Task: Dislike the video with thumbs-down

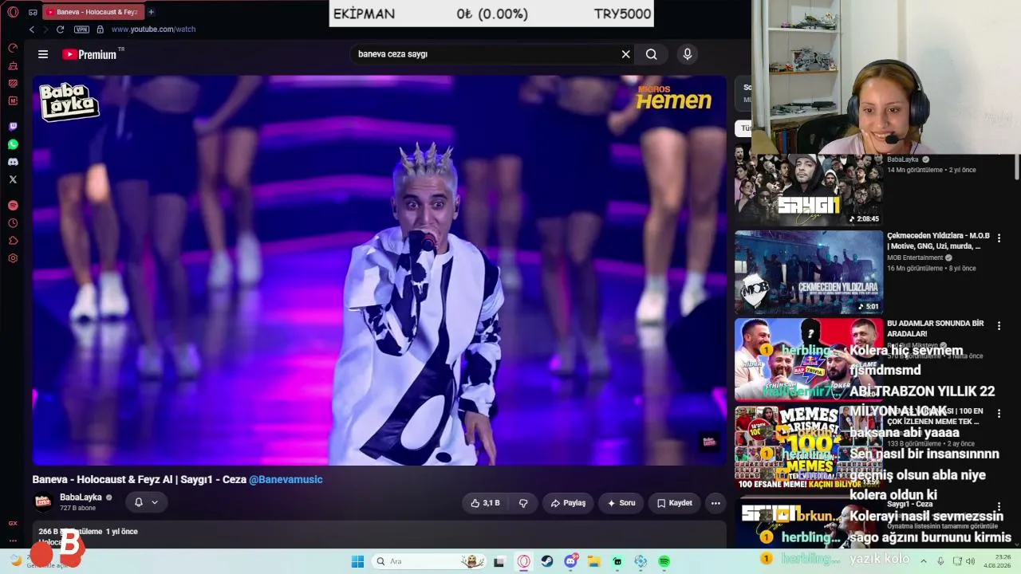Action: tap(523, 503)
